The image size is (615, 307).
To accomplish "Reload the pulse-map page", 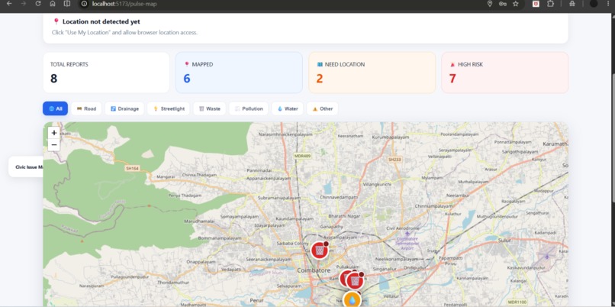I will click(x=37, y=4).
